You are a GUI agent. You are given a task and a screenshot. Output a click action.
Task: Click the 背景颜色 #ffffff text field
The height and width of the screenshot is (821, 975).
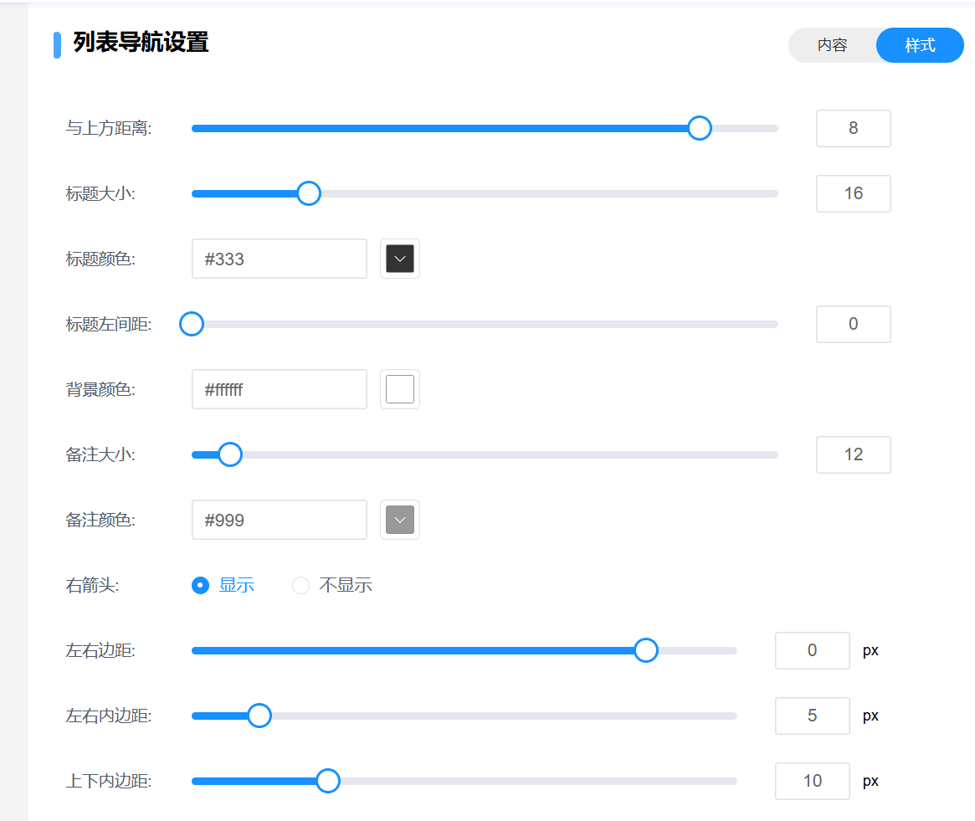coord(279,389)
